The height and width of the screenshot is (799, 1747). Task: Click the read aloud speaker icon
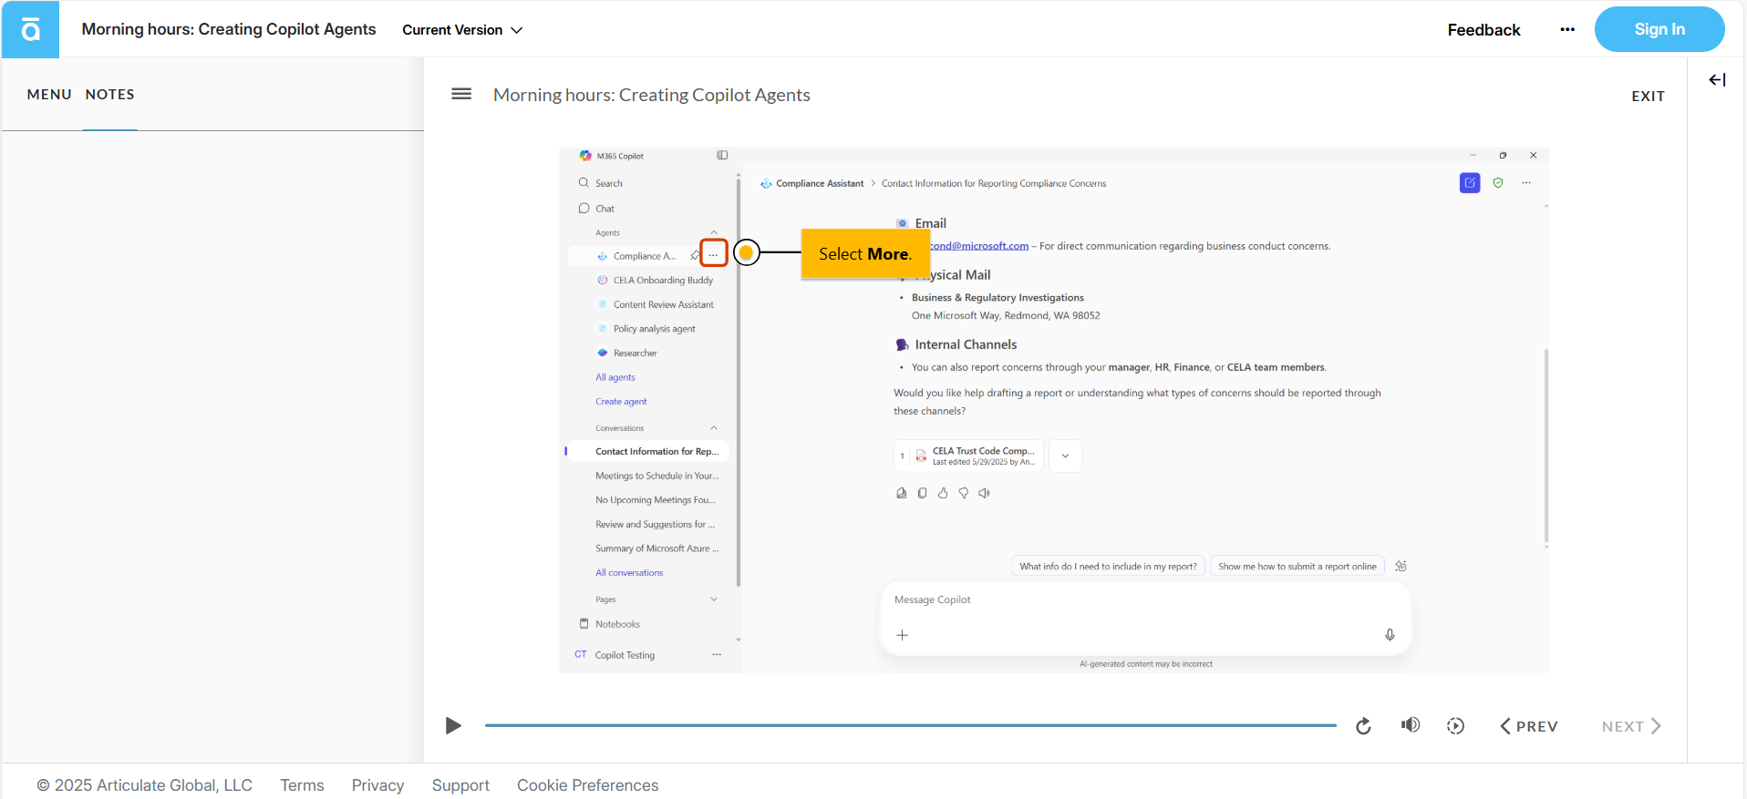point(984,493)
